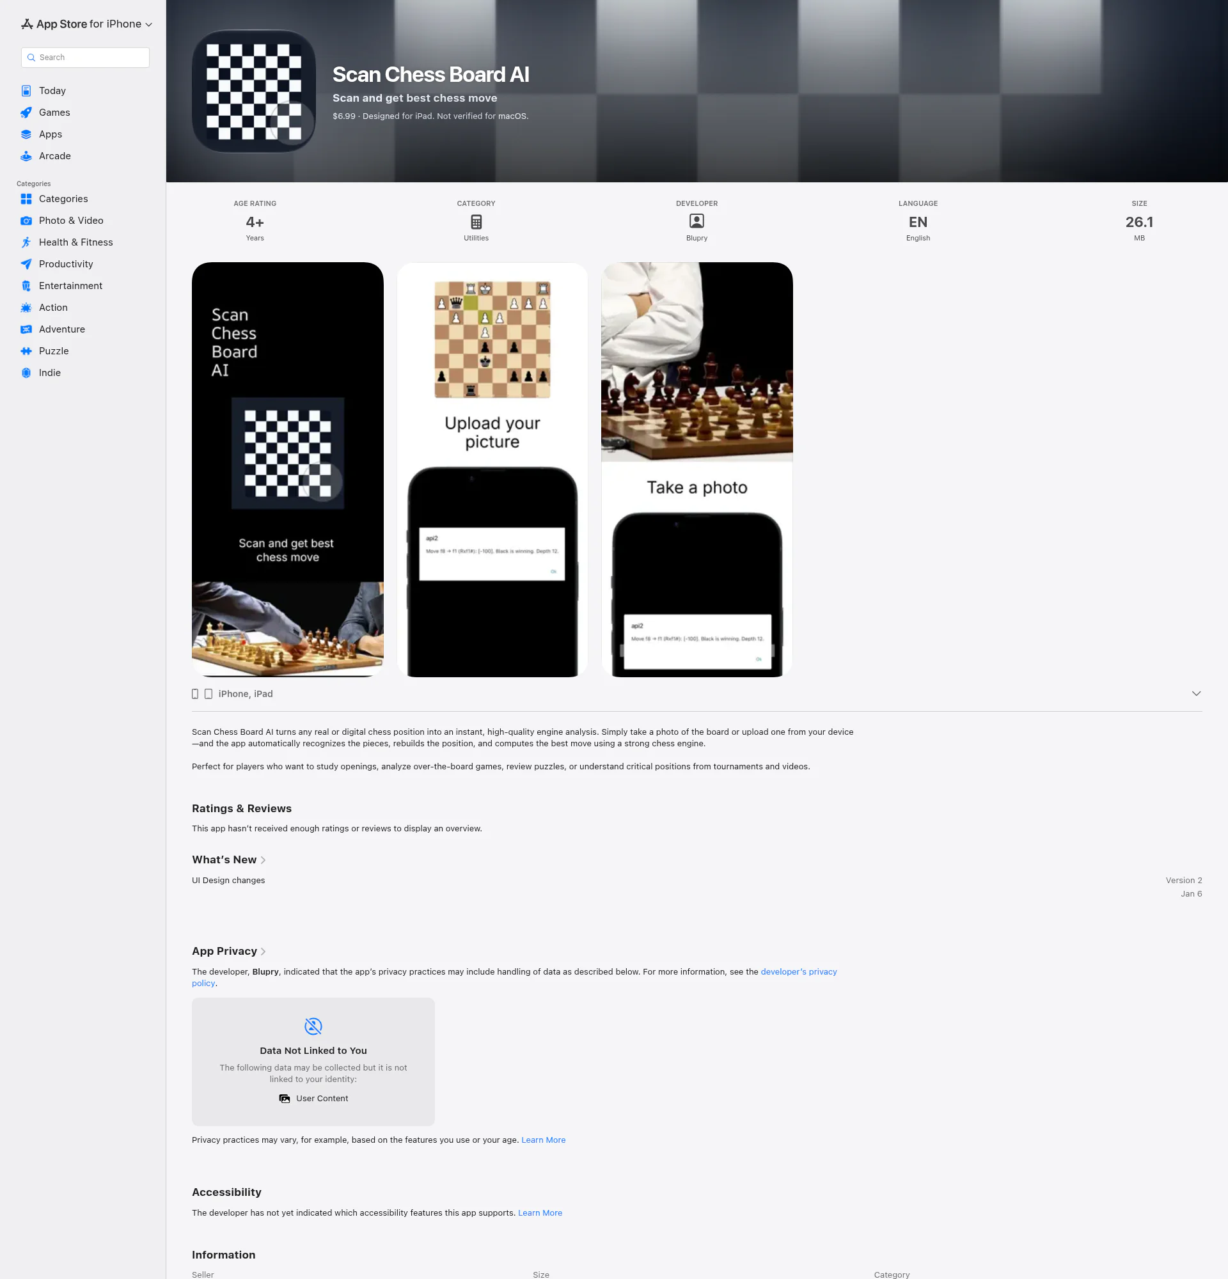Open the App Store for iPhone dropdown
The height and width of the screenshot is (1279, 1228).
[x=87, y=24]
